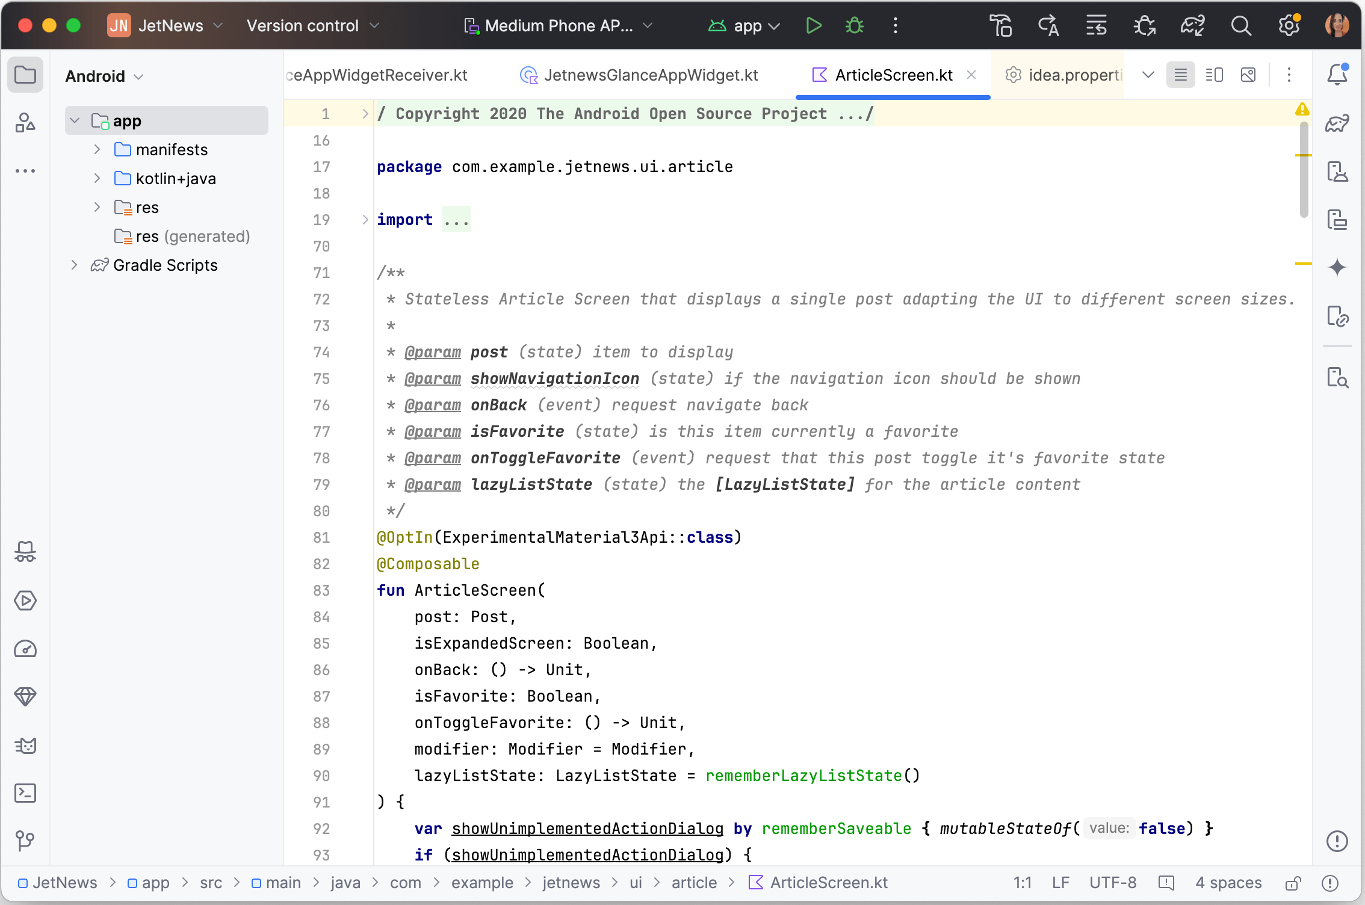Expand the folded import block
The width and height of the screenshot is (1365, 905).
point(365,220)
